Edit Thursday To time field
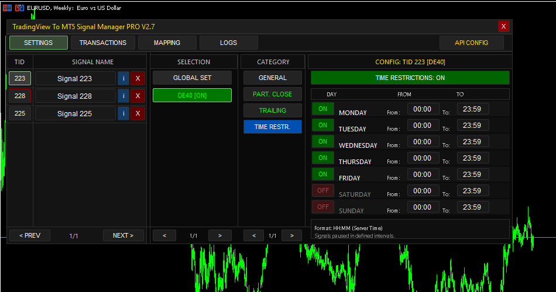556x292 pixels. coord(472,158)
